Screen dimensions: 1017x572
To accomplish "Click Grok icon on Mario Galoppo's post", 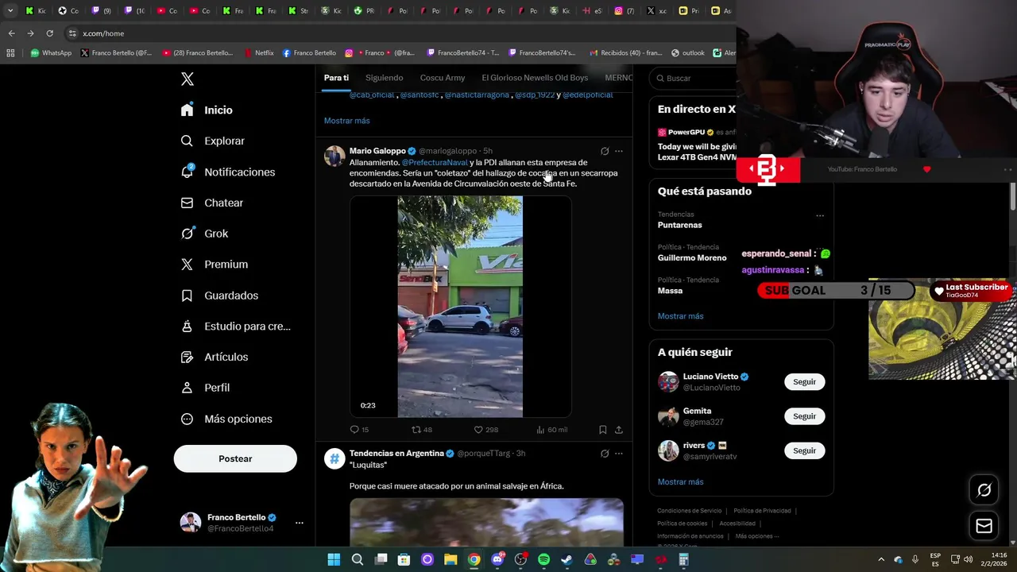I will [605, 151].
